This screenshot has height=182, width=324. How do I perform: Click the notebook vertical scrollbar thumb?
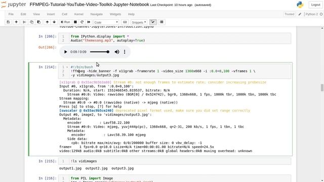coord(322,87)
